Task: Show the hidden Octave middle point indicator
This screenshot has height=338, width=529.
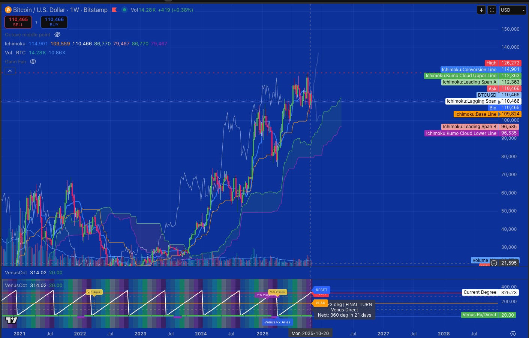Action: 57,34
